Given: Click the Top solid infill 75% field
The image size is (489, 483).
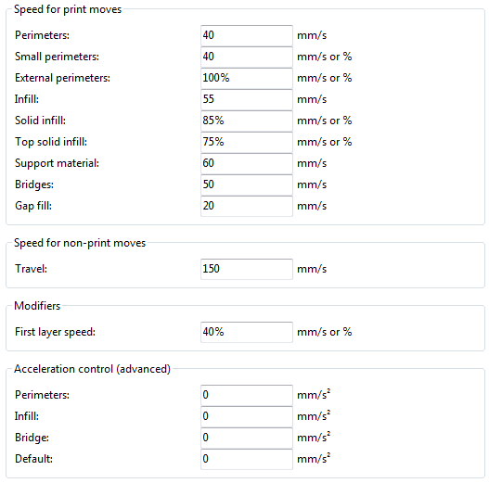Looking at the screenshot, I should pos(247,142).
